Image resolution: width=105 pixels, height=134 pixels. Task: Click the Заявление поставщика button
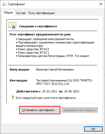coord(80,110)
